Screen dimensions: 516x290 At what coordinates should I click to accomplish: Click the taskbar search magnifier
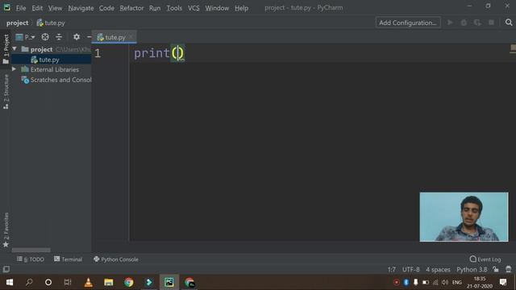[x=29, y=282]
